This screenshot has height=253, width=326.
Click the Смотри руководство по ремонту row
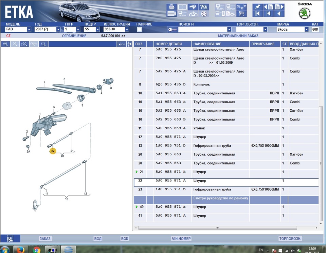tap(226, 200)
